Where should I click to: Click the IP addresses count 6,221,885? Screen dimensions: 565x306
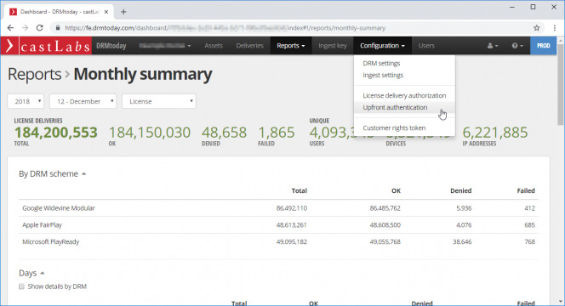pos(495,133)
